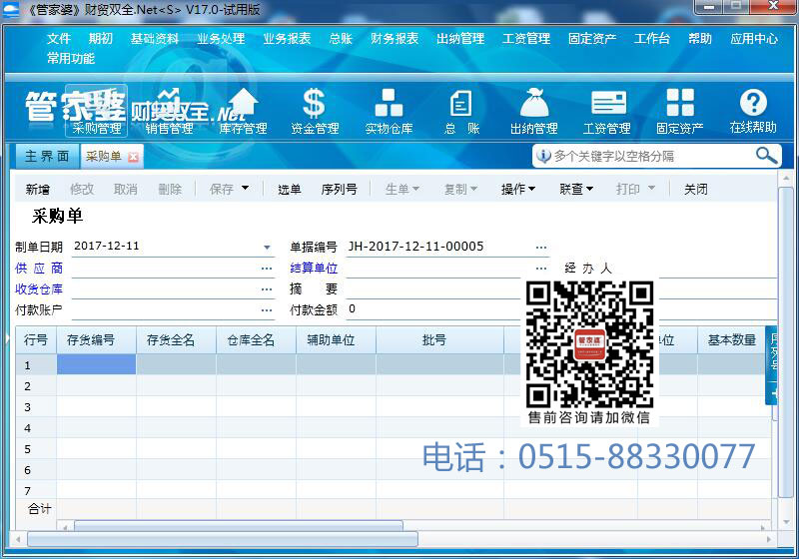Click the 单据编号 ellipsis button
The height and width of the screenshot is (559, 799).
pyautogui.click(x=541, y=248)
